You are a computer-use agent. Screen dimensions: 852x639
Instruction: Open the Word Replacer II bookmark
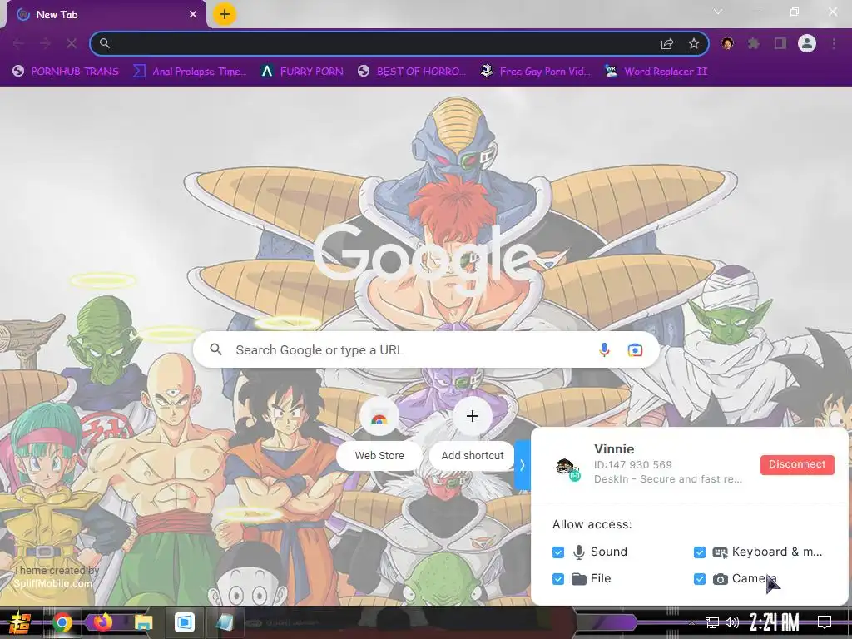(656, 72)
